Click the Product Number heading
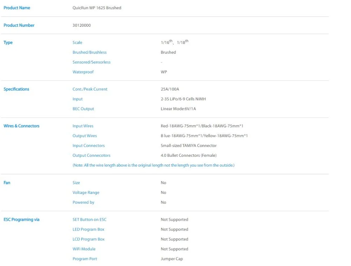This screenshot has width=351, height=266. pyautogui.click(x=19, y=25)
